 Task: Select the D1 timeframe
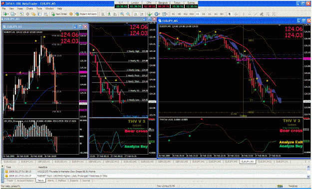point(210,14)
